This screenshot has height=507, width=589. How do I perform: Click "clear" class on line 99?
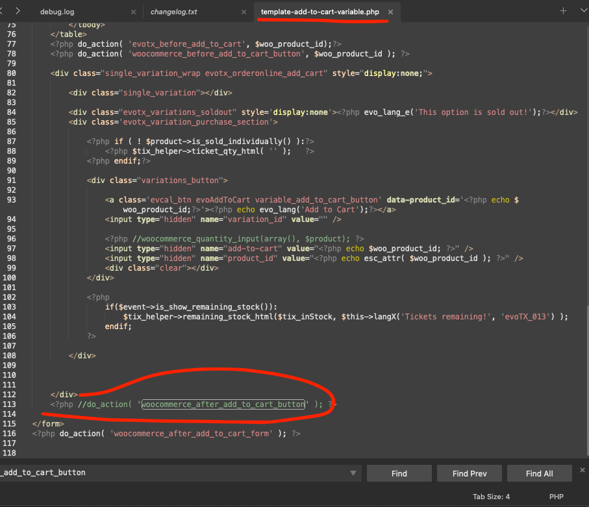[x=171, y=268]
